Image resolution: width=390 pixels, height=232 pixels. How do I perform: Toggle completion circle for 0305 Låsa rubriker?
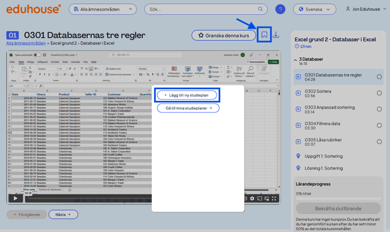(379, 141)
